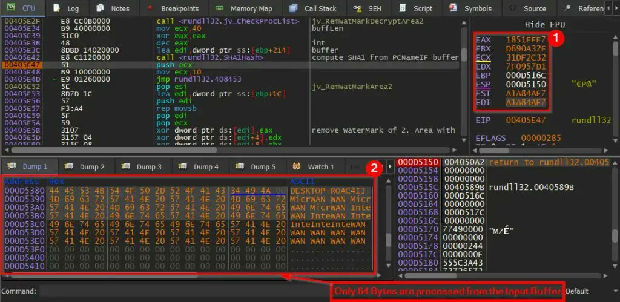620x302 pixels.
Task: Select the EIP register value 00405E47
Action: point(526,120)
